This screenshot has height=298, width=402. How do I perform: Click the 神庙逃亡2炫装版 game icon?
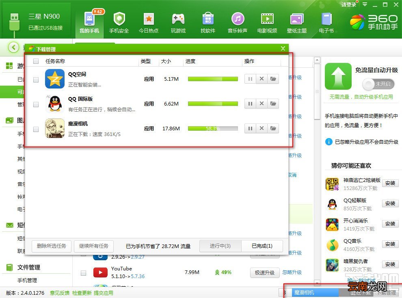click(x=332, y=184)
